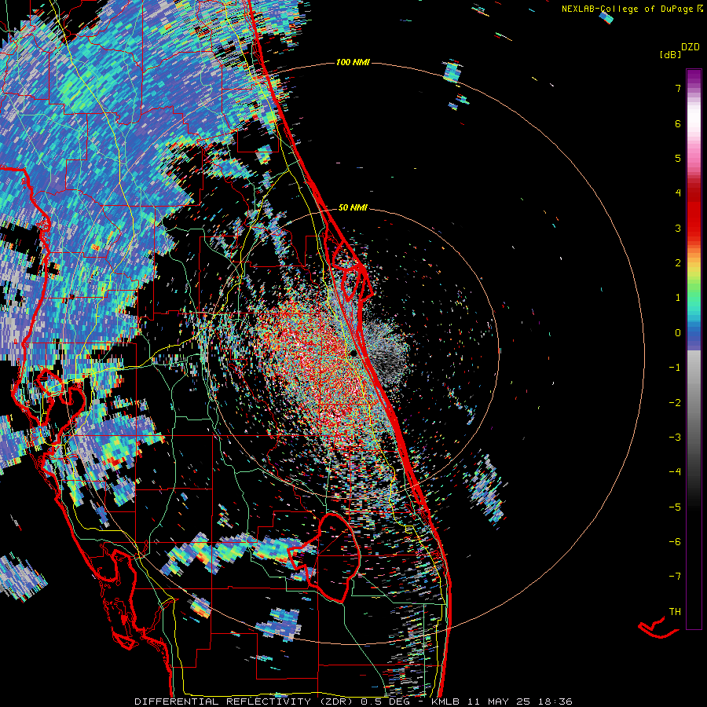Viewport: 707px width, 707px height.
Task: Click the TH threshold label
Action: point(675,612)
